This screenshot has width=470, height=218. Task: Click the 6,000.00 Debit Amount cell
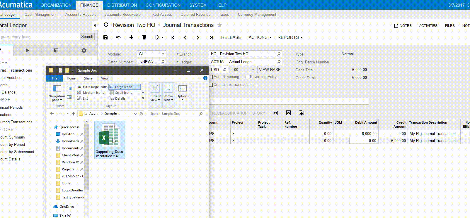click(364, 134)
